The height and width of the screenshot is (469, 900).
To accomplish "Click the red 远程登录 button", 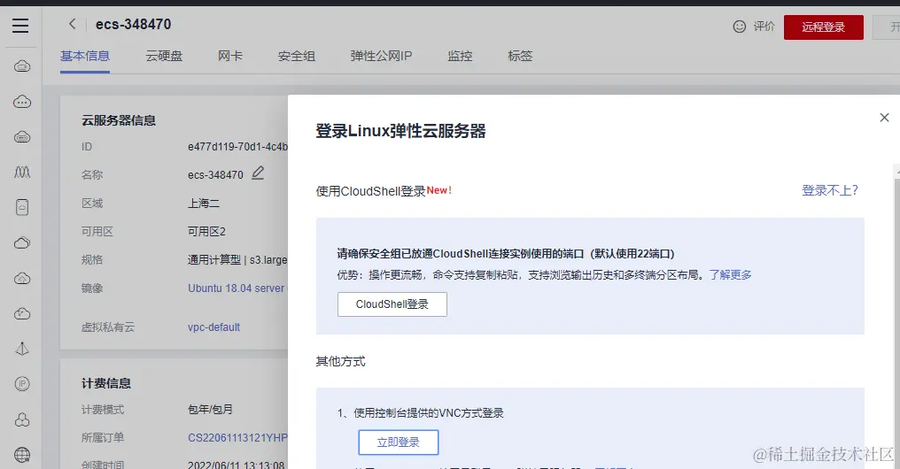I will [823, 27].
